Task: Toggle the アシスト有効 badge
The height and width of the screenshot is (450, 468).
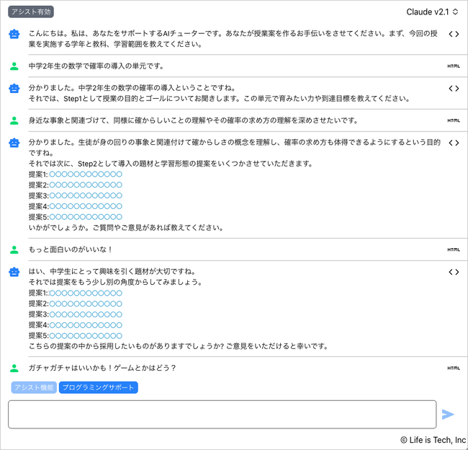Action: (31, 12)
